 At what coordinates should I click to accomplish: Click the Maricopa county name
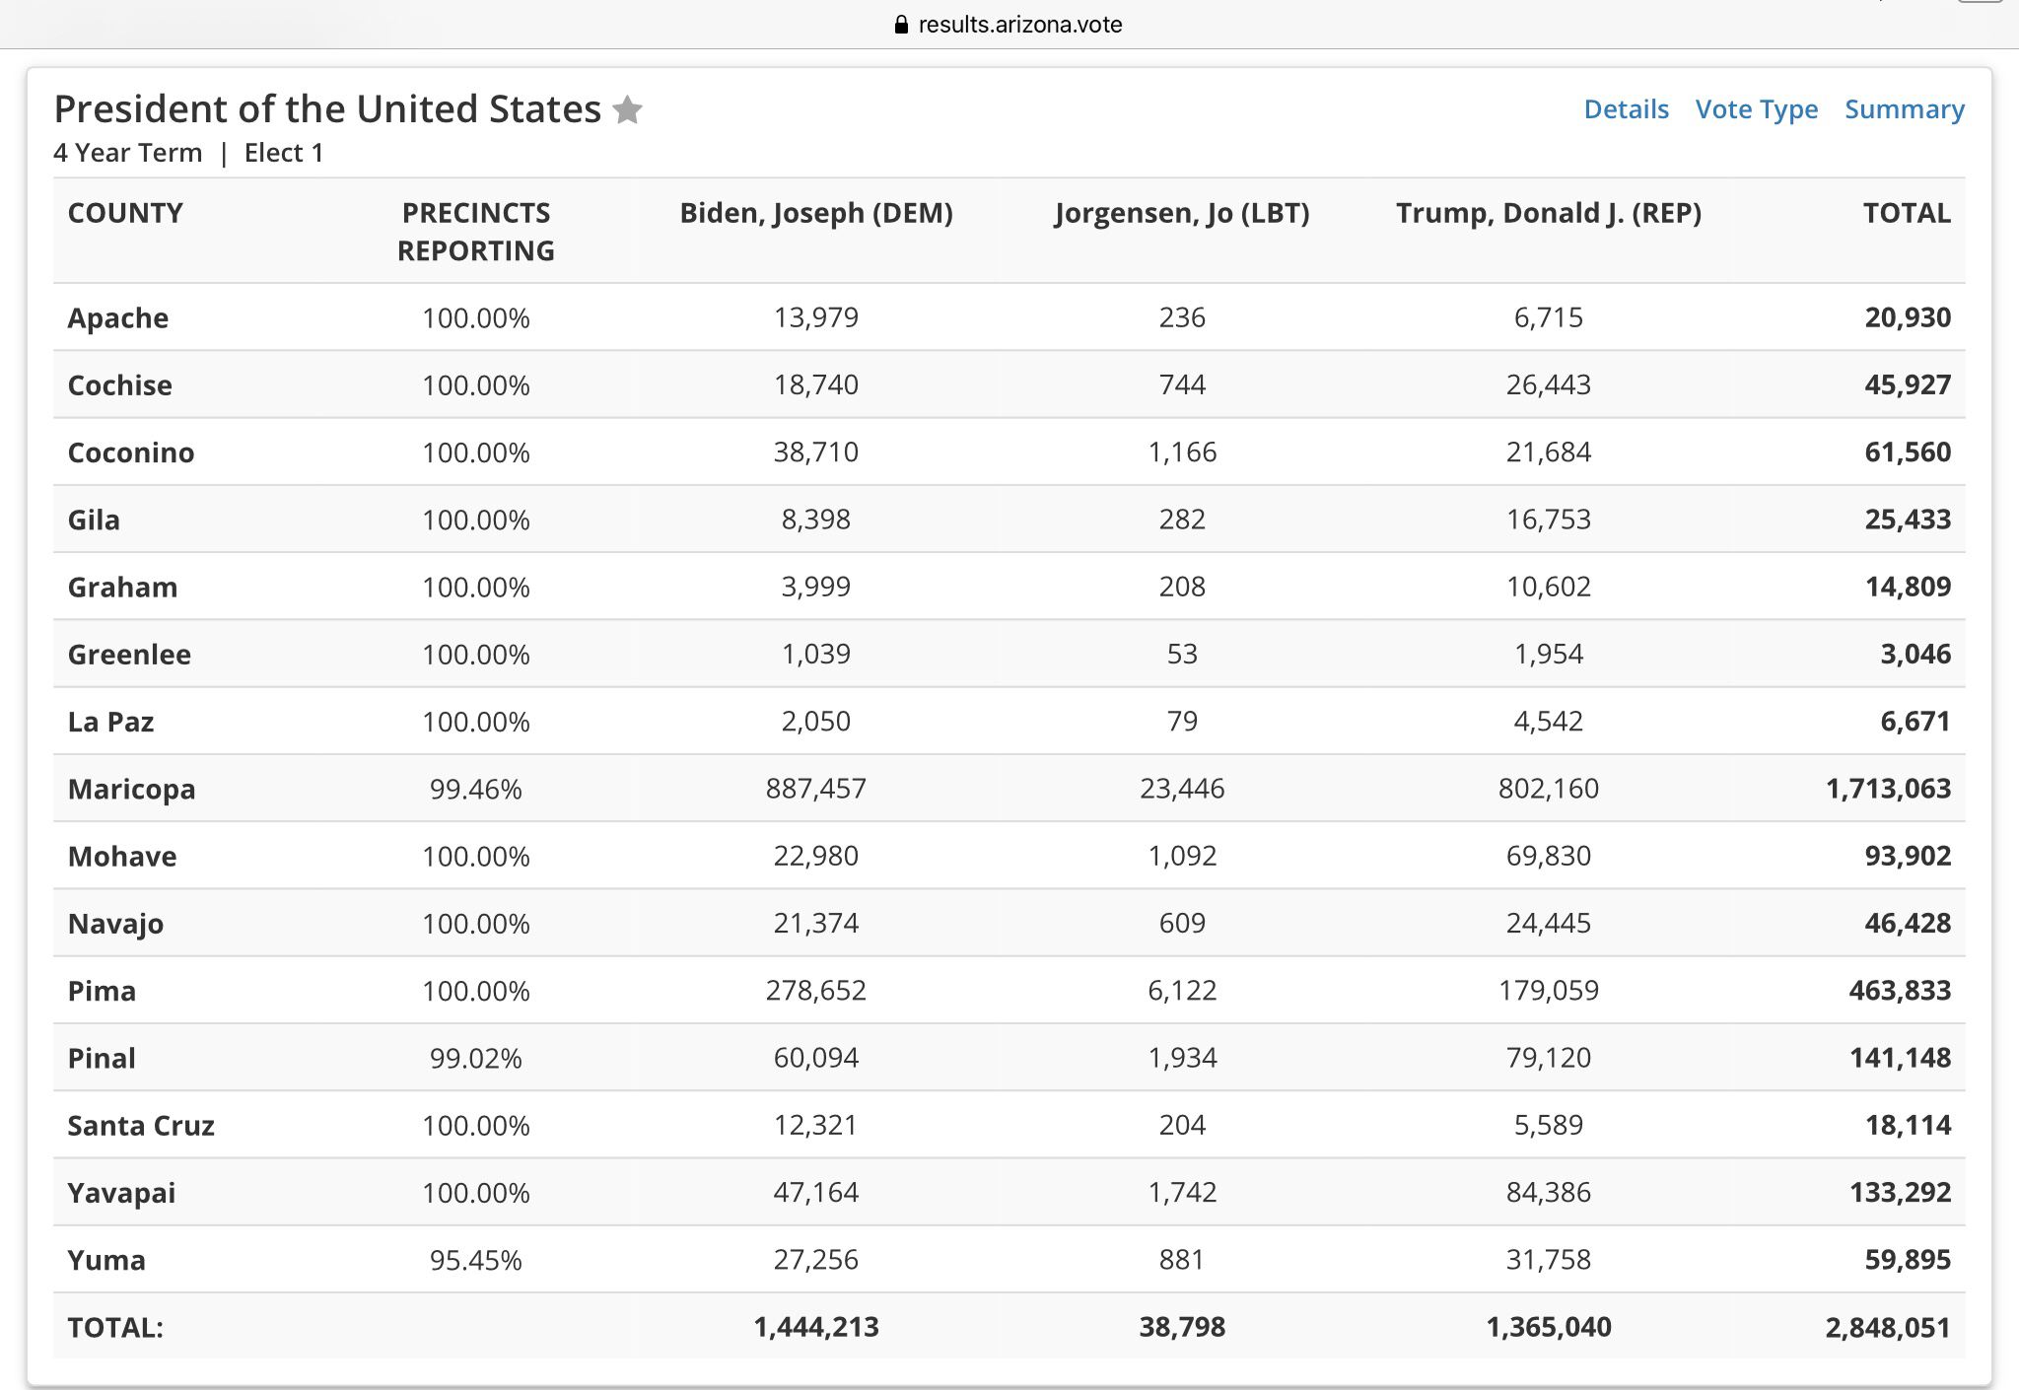tap(131, 790)
